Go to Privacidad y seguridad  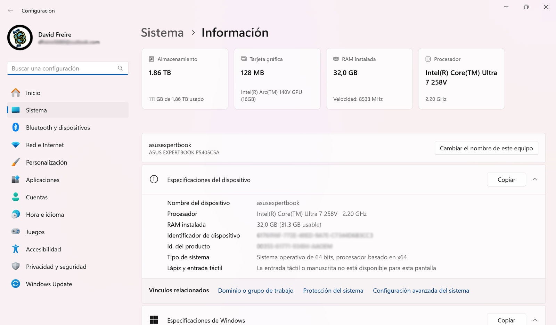click(x=56, y=267)
